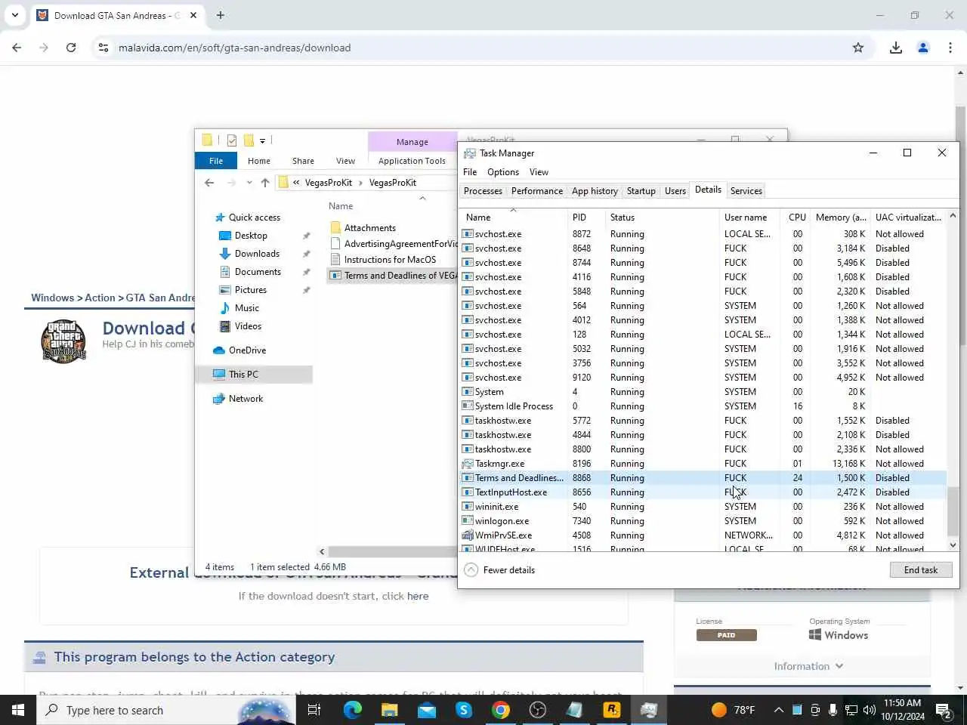Select System Idle Process row

(x=703, y=406)
